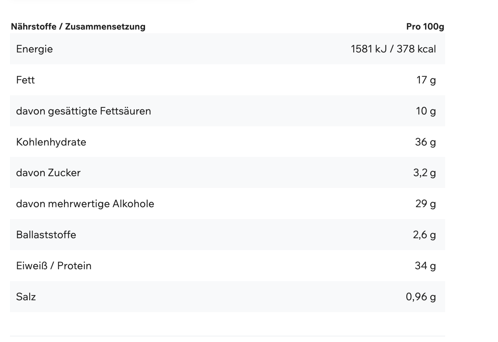Click the davon gesättigte Fettsäuren label
The height and width of the screenshot is (342, 498).
pos(84,111)
